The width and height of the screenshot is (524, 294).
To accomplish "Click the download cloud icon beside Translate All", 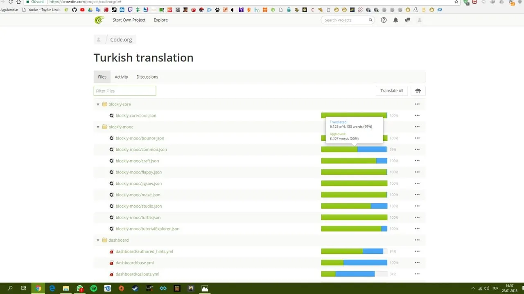I will [x=418, y=91].
